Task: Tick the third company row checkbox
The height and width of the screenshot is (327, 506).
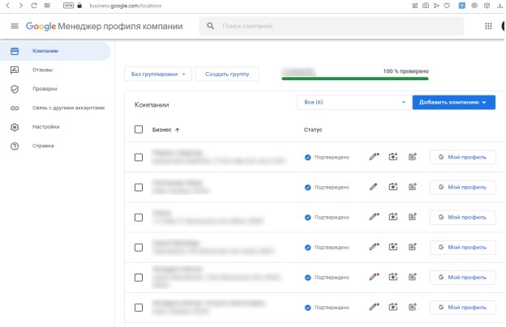Action: [x=139, y=218]
